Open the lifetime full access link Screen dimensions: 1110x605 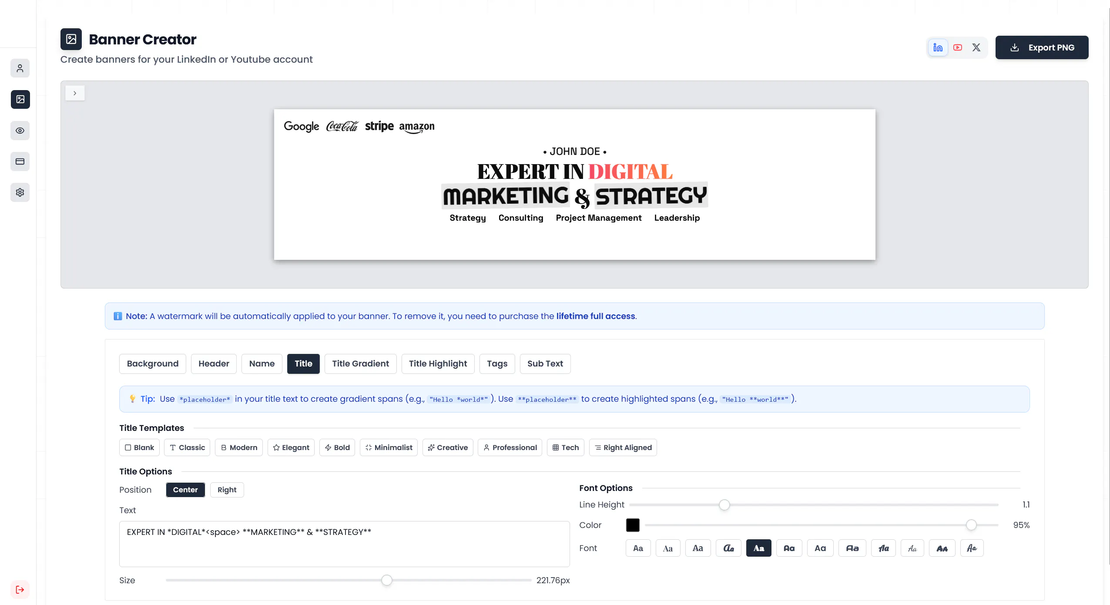(596, 316)
